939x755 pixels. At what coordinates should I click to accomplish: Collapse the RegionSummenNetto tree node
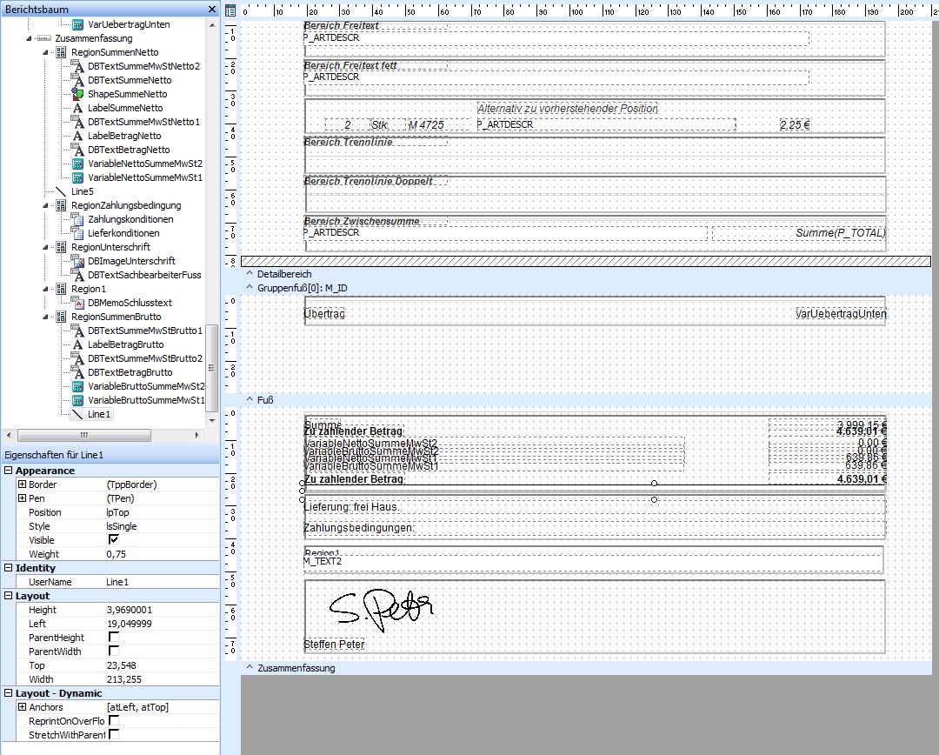click(45, 52)
